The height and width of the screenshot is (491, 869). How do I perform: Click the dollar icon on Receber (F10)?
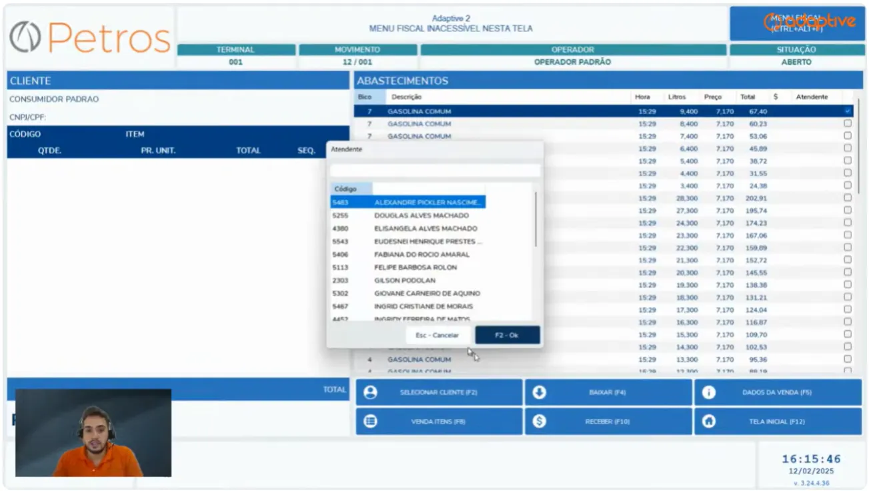(x=540, y=422)
